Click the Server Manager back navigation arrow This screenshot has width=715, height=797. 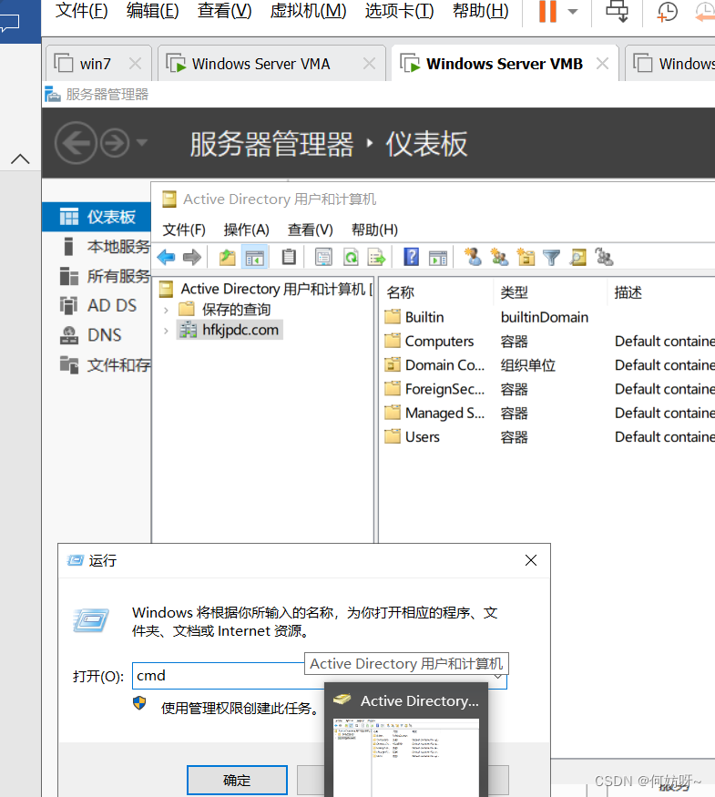point(75,143)
